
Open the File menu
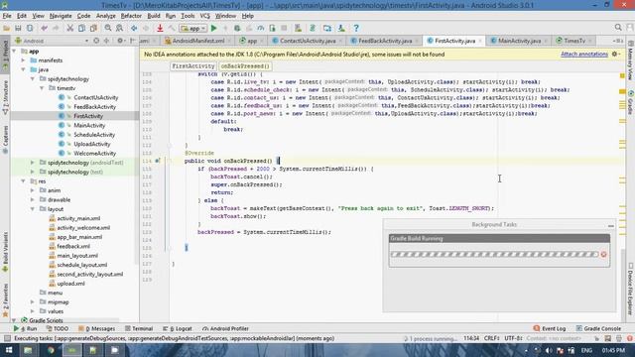point(7,16)
